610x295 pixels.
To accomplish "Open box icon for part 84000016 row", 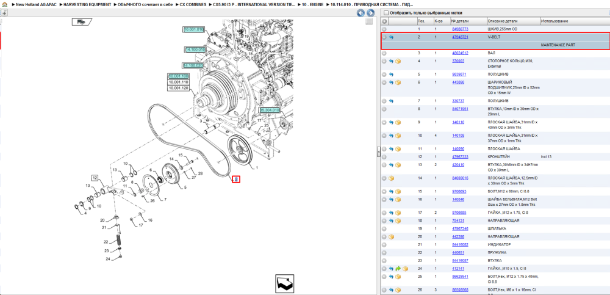I will (x=392, y=178).
